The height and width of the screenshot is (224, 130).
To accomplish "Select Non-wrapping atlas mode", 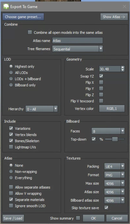I will click(11, 172).
